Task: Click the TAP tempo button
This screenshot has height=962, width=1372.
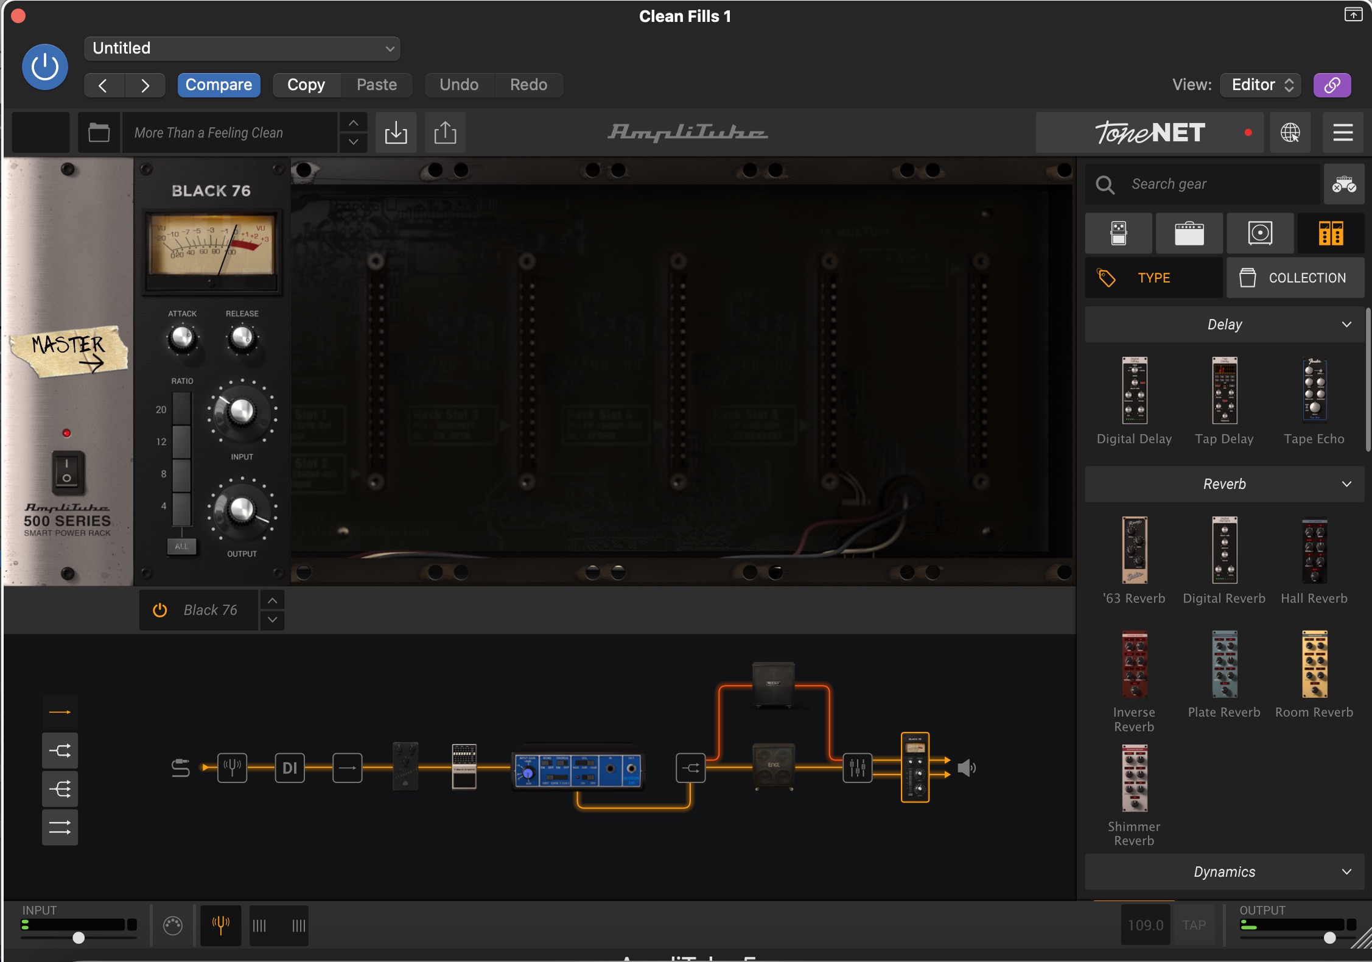Action: tap(1194, 925)
